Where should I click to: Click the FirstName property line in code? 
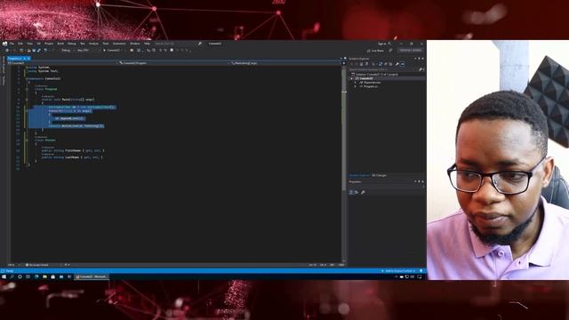(73, 150)
